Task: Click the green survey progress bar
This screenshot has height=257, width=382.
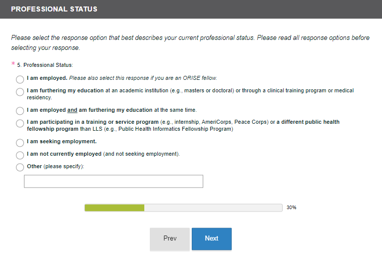Action: click(114, 208)
